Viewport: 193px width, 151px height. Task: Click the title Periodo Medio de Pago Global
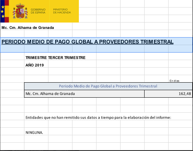coord(87,42)
